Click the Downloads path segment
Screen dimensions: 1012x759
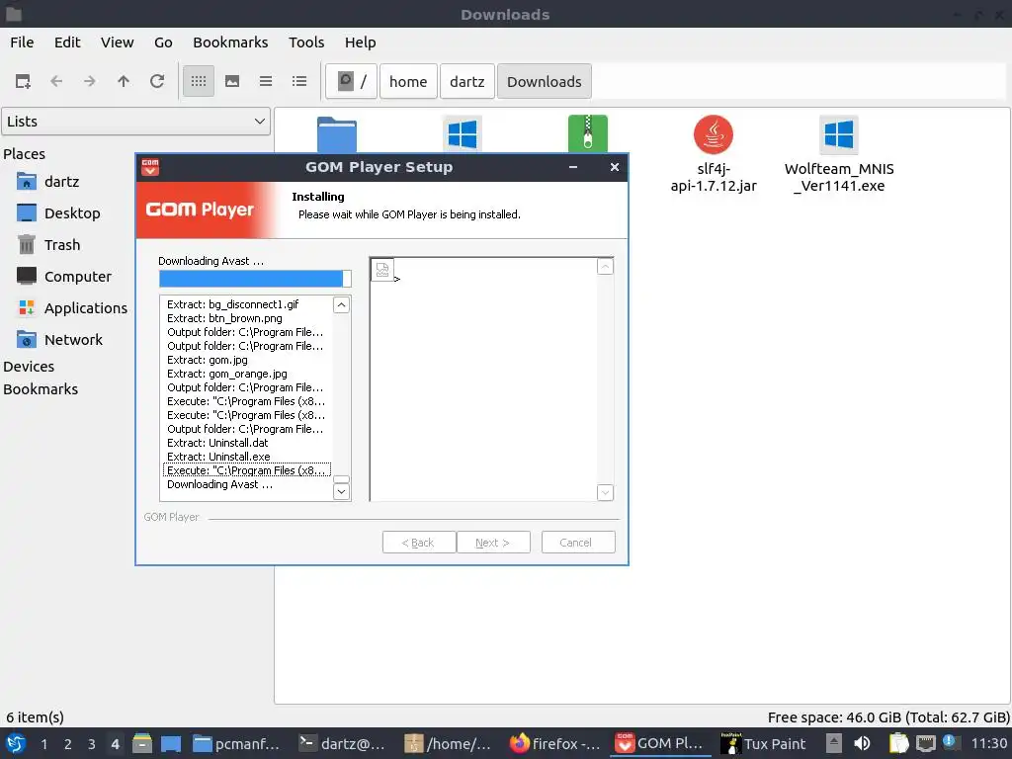(x=545, y=81)
